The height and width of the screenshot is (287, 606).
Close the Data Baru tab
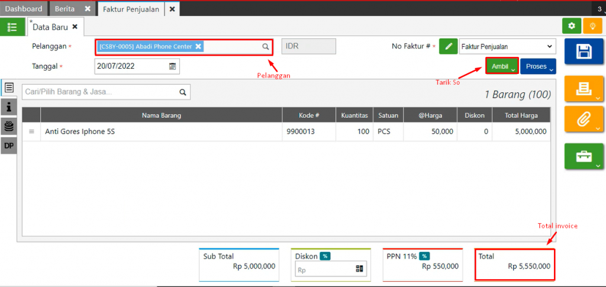point(75,27)
